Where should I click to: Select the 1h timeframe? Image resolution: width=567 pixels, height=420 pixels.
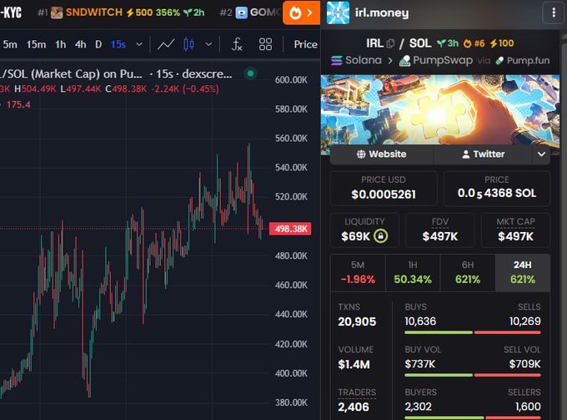click(x=60, y=44)
